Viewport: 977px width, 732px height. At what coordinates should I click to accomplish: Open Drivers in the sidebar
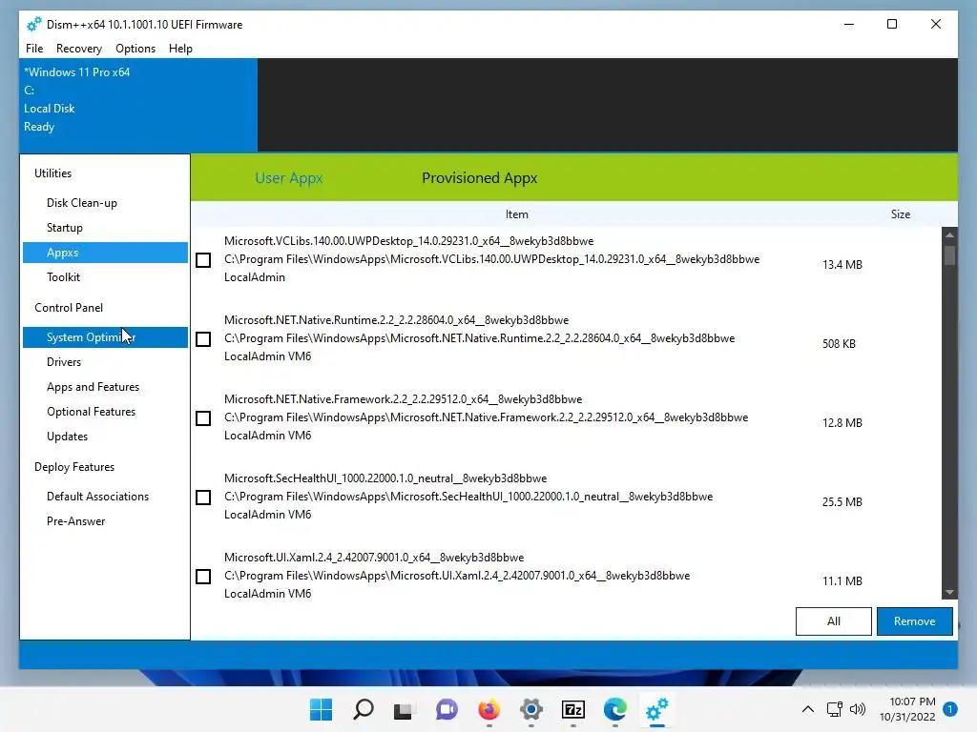(x=105, y=362)
